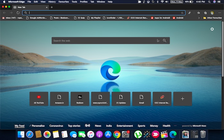The image size is (224, 140).
Task: Switch to the Top stories feed tab
Action: tap(74, 126)
